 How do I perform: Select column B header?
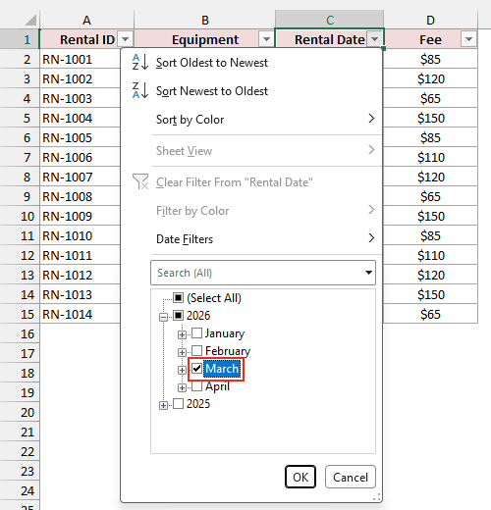click(204, 20)
